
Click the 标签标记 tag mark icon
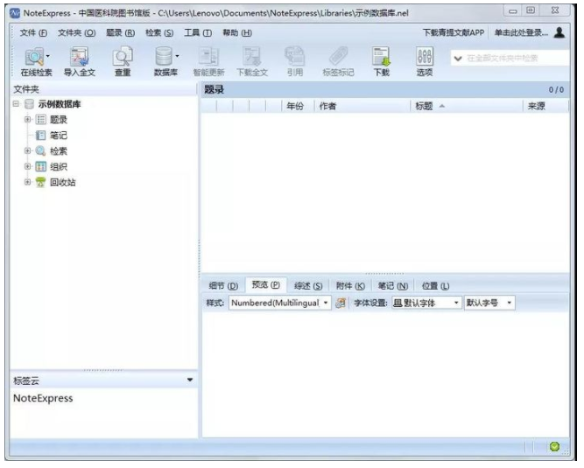pyautogui.click(x=338, y=61)
